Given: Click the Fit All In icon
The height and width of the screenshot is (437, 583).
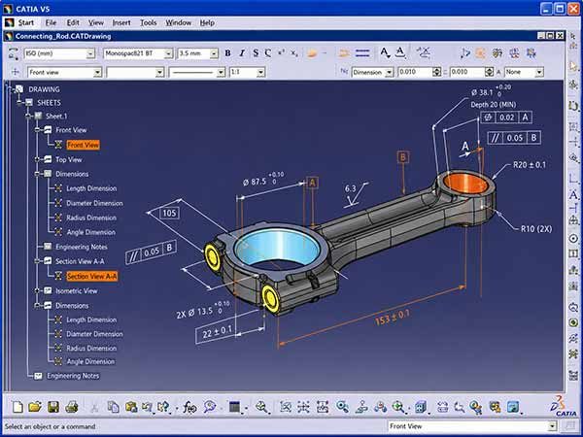Looking at the screenshot, I should coord(286,407).
